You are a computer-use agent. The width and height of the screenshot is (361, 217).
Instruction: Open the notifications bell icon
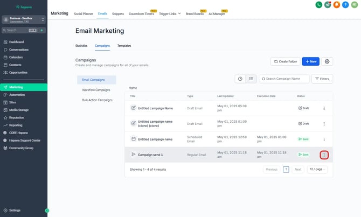point(336,5)
